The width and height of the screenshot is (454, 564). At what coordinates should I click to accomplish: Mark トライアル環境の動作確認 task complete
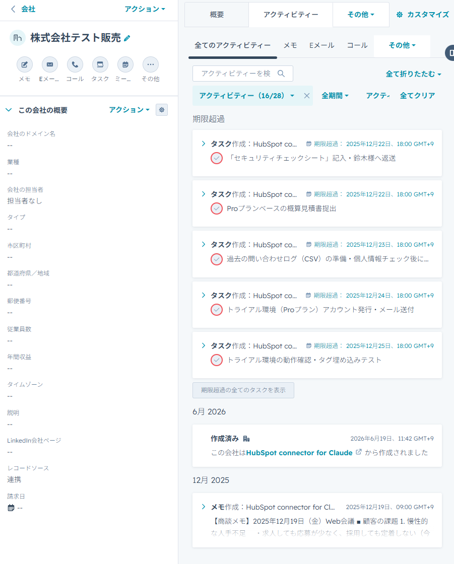216,360
